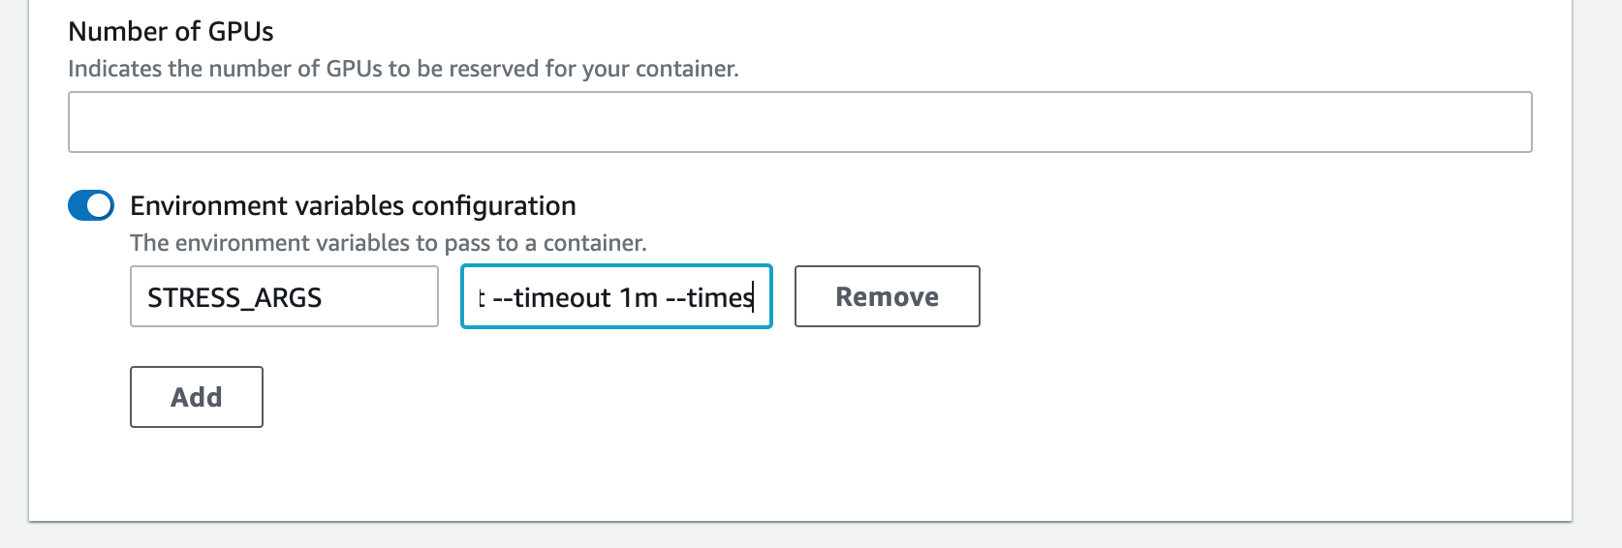Click '--times' at the value field end
The height and width of the screenshot is (548, 1622).
(x=709, y=297)
